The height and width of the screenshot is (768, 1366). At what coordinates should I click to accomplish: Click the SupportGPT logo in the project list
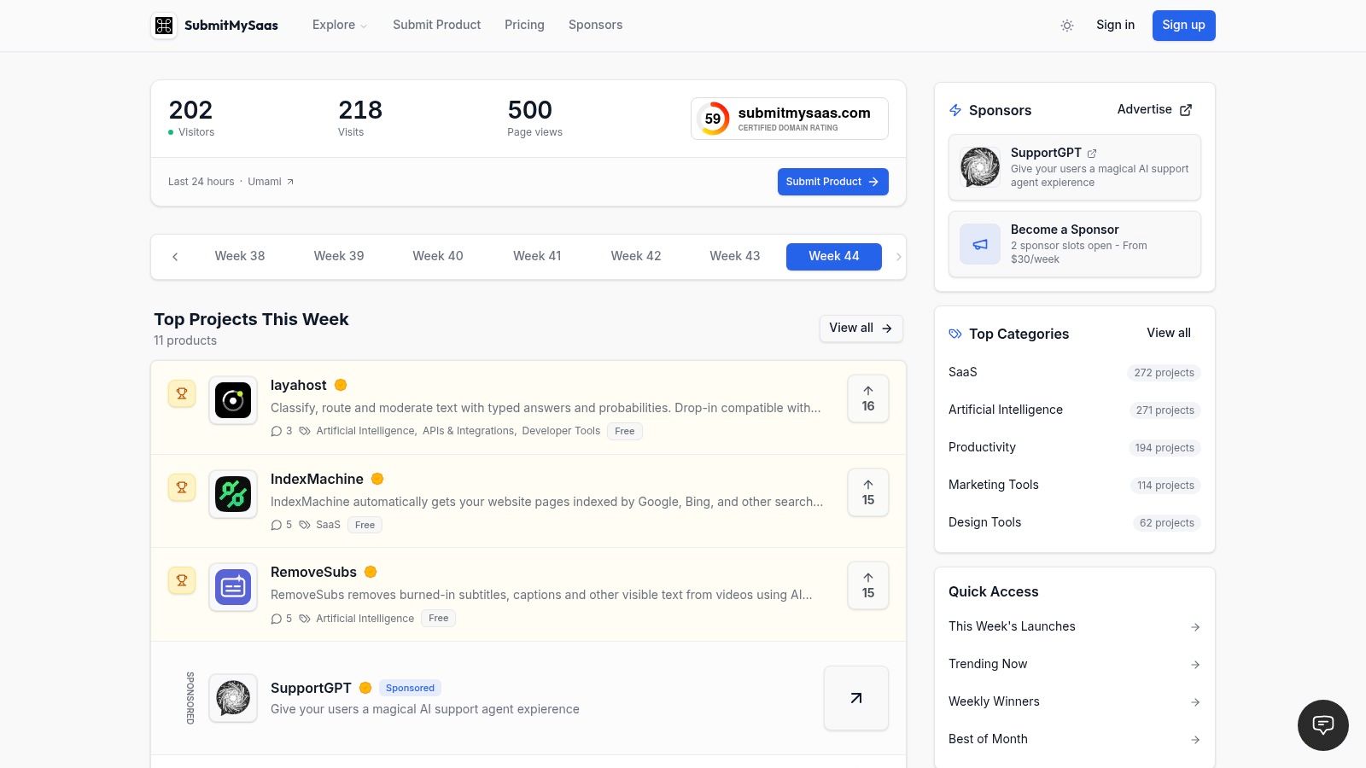(233, 698)
